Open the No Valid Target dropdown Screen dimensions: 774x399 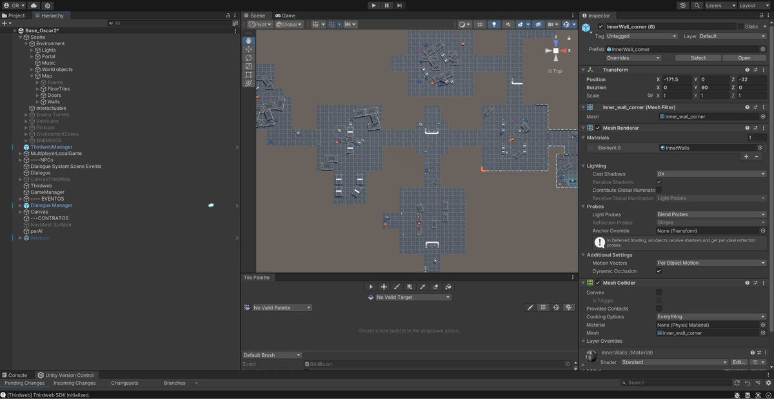click(413, 297)
